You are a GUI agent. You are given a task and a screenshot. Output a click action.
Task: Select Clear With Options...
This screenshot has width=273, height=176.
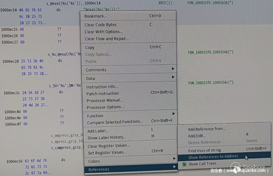click(103, 32)
